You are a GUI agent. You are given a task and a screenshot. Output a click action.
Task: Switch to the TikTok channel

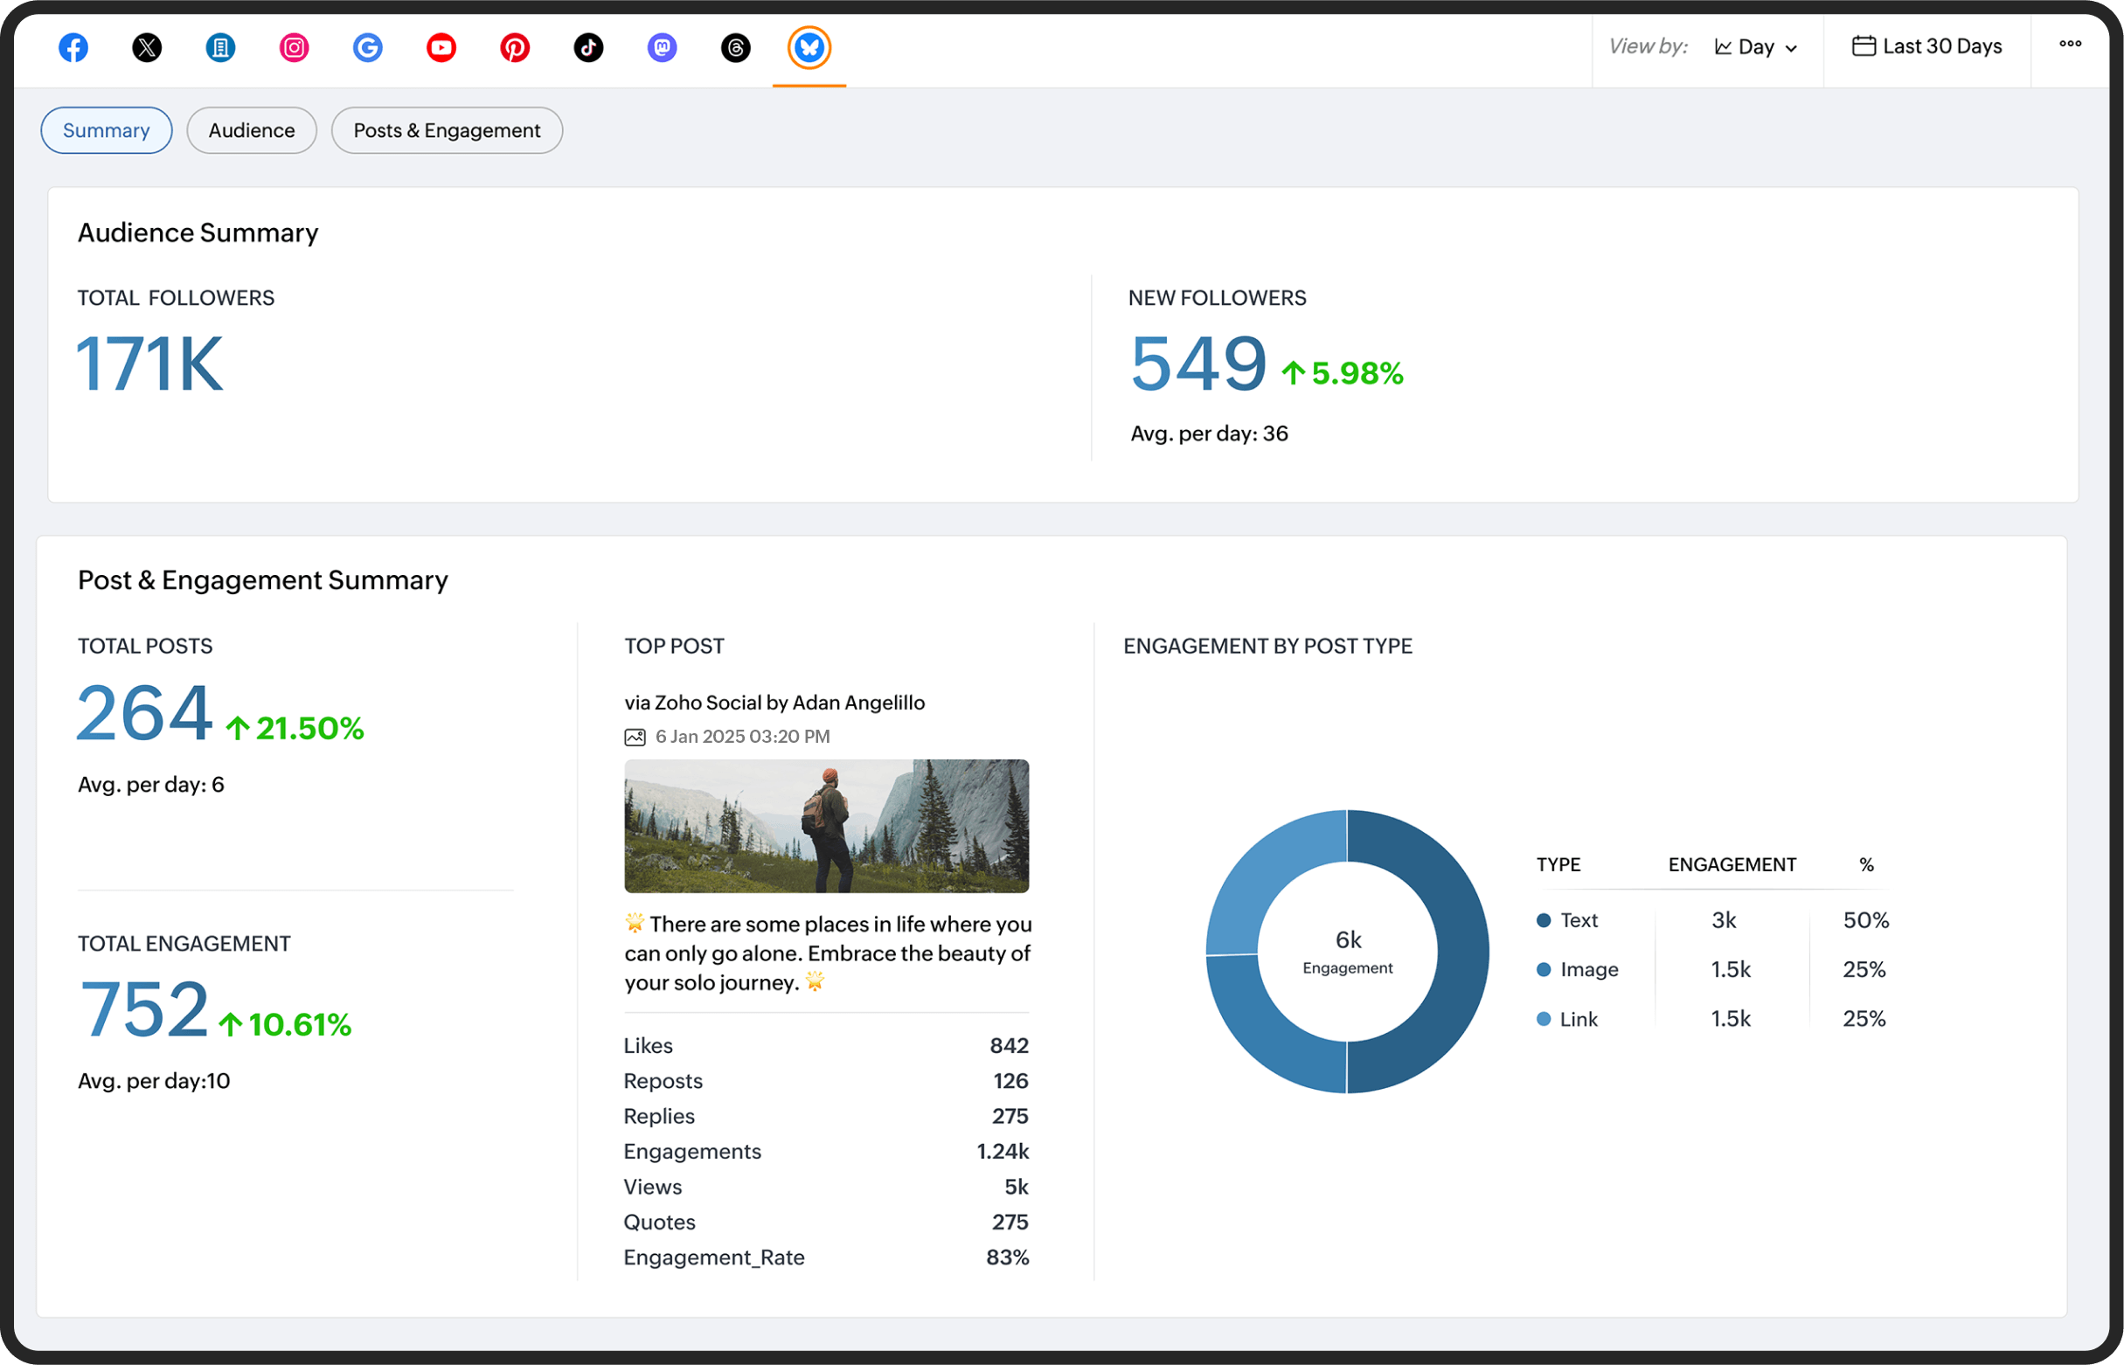587,48
